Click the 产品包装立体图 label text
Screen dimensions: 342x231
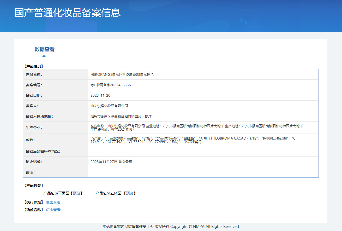click(109, 193)
